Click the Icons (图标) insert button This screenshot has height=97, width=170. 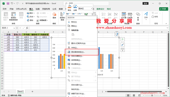tap(30, 20)
